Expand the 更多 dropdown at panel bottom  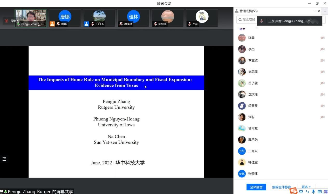click(x=306, y=187)
